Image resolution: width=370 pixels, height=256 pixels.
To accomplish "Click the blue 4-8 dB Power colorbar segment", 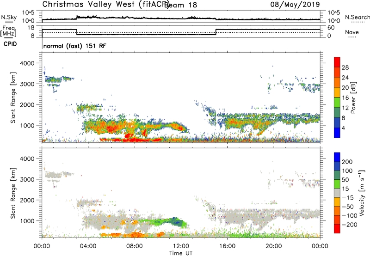I will pos(337,123).
